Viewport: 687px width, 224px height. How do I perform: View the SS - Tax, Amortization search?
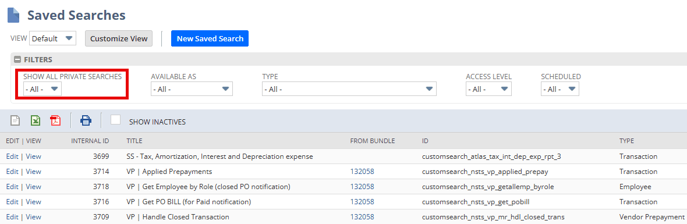pos(33,156)
